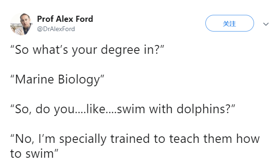Click the word "degree" in the tweet
Screen dimensions: 280x167
click(x=121, y=51)
